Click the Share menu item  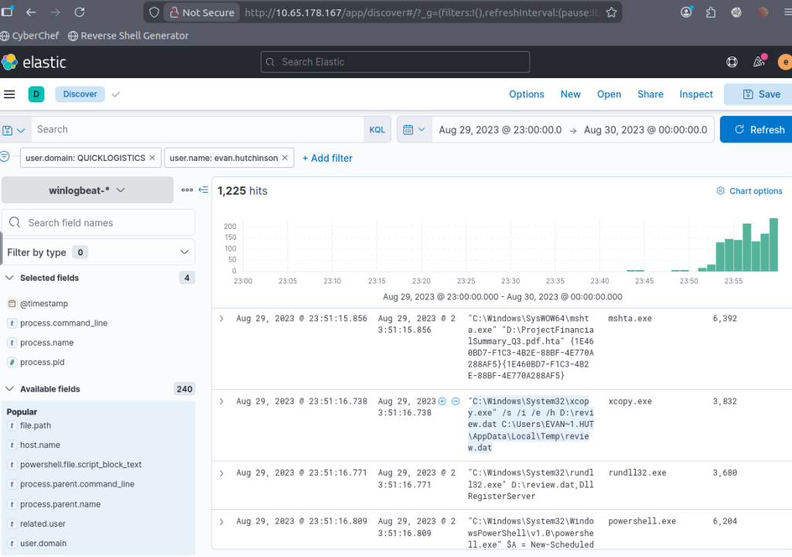(x=650, y=94)
